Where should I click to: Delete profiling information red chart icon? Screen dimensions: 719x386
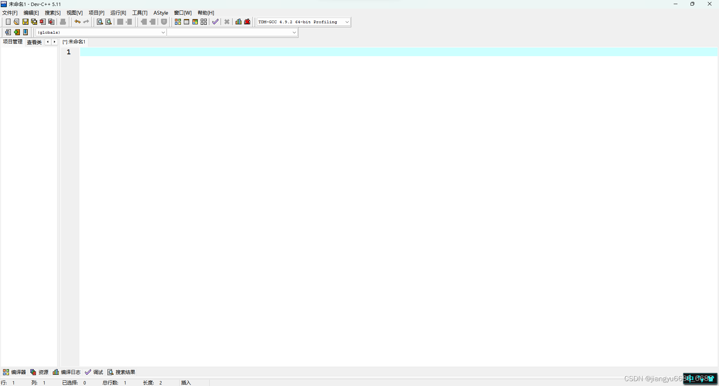click(247, 22)
